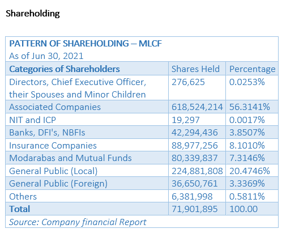Select the General Public (Local) row label
299x237 pixels.
pyautogui.click(x=53, y=171)
